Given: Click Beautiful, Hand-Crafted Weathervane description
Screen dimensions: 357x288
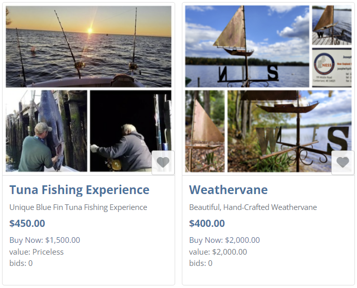Looking at the screenshot, I should (253, 207).
